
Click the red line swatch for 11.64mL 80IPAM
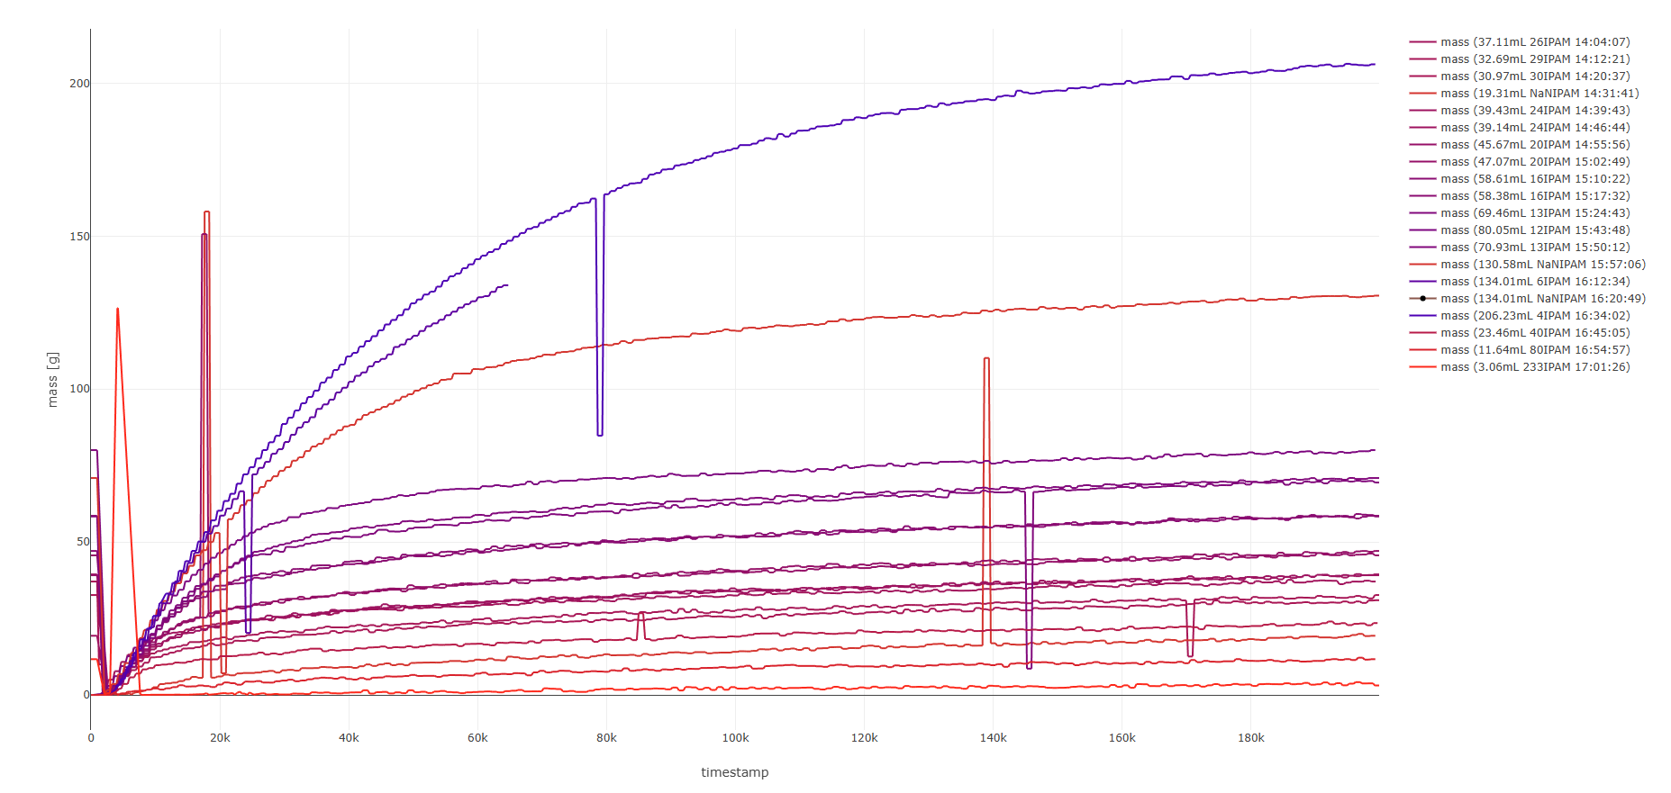[x=1422, y=350]
